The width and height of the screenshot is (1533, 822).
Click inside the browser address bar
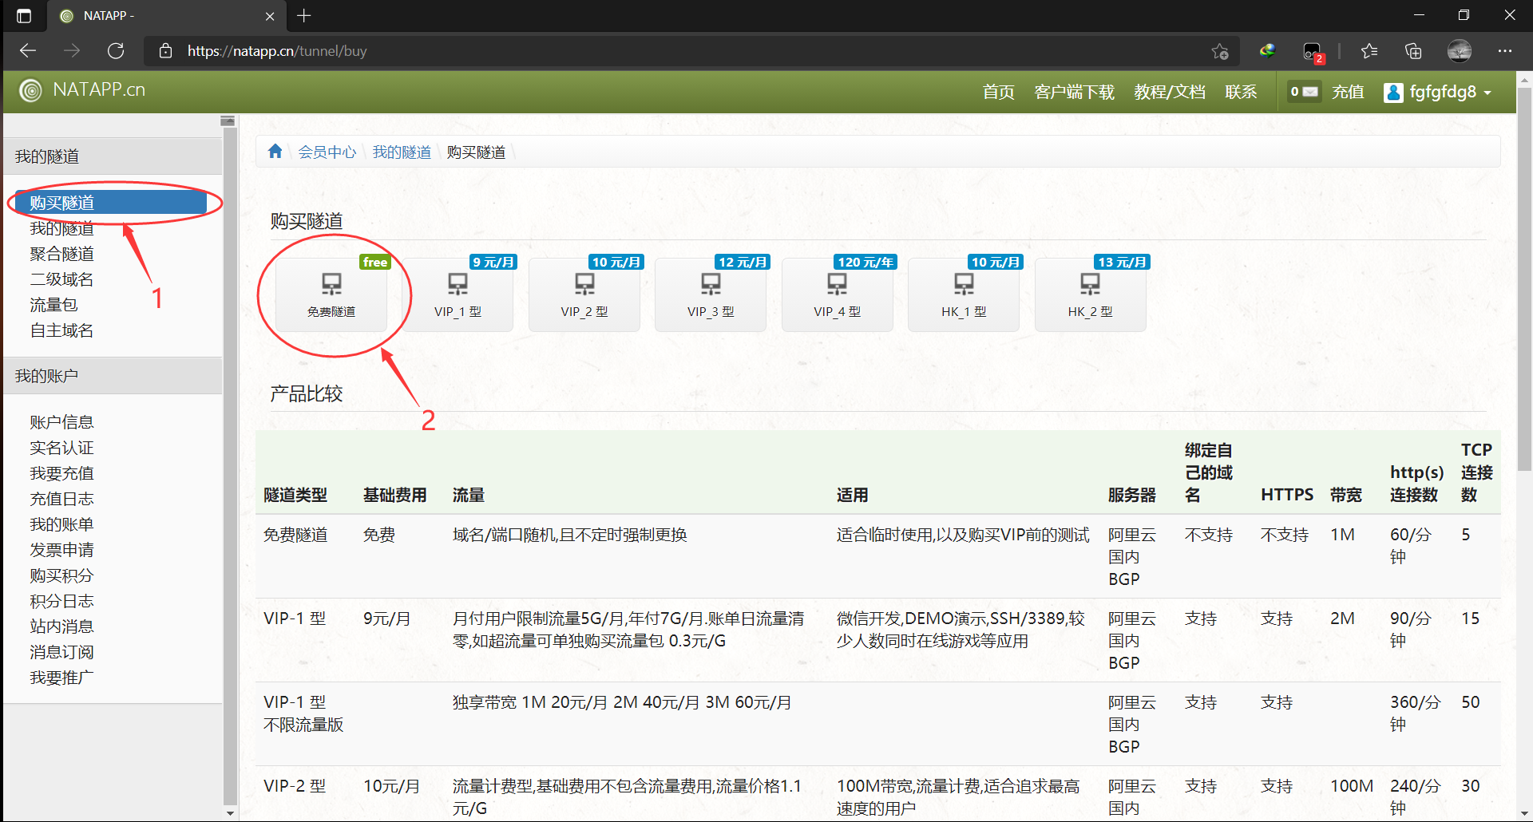[x=559, y=50]
